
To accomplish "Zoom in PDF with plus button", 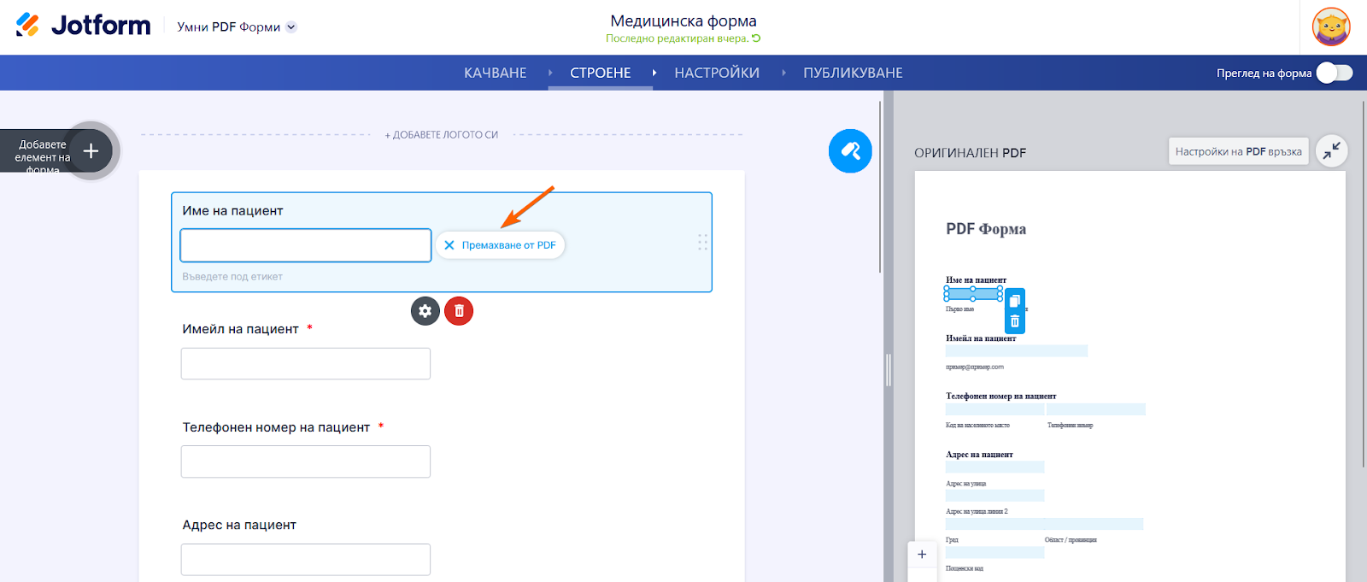I will tap(922, 554).
